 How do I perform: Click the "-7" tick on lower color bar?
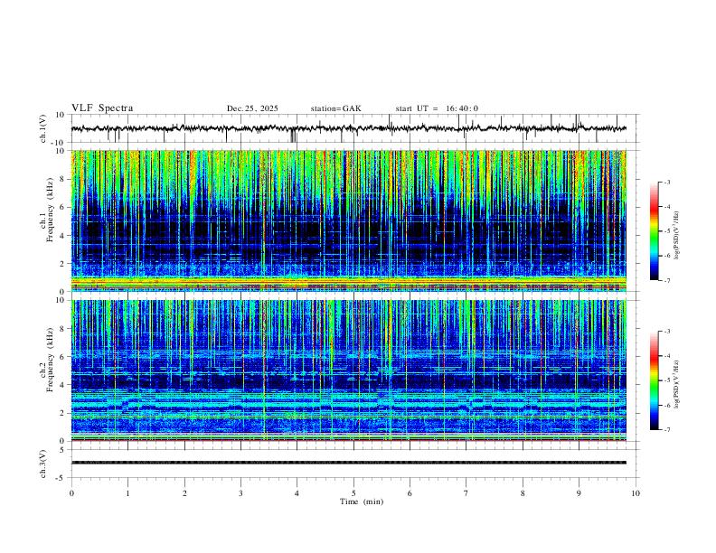coord(666,430)
